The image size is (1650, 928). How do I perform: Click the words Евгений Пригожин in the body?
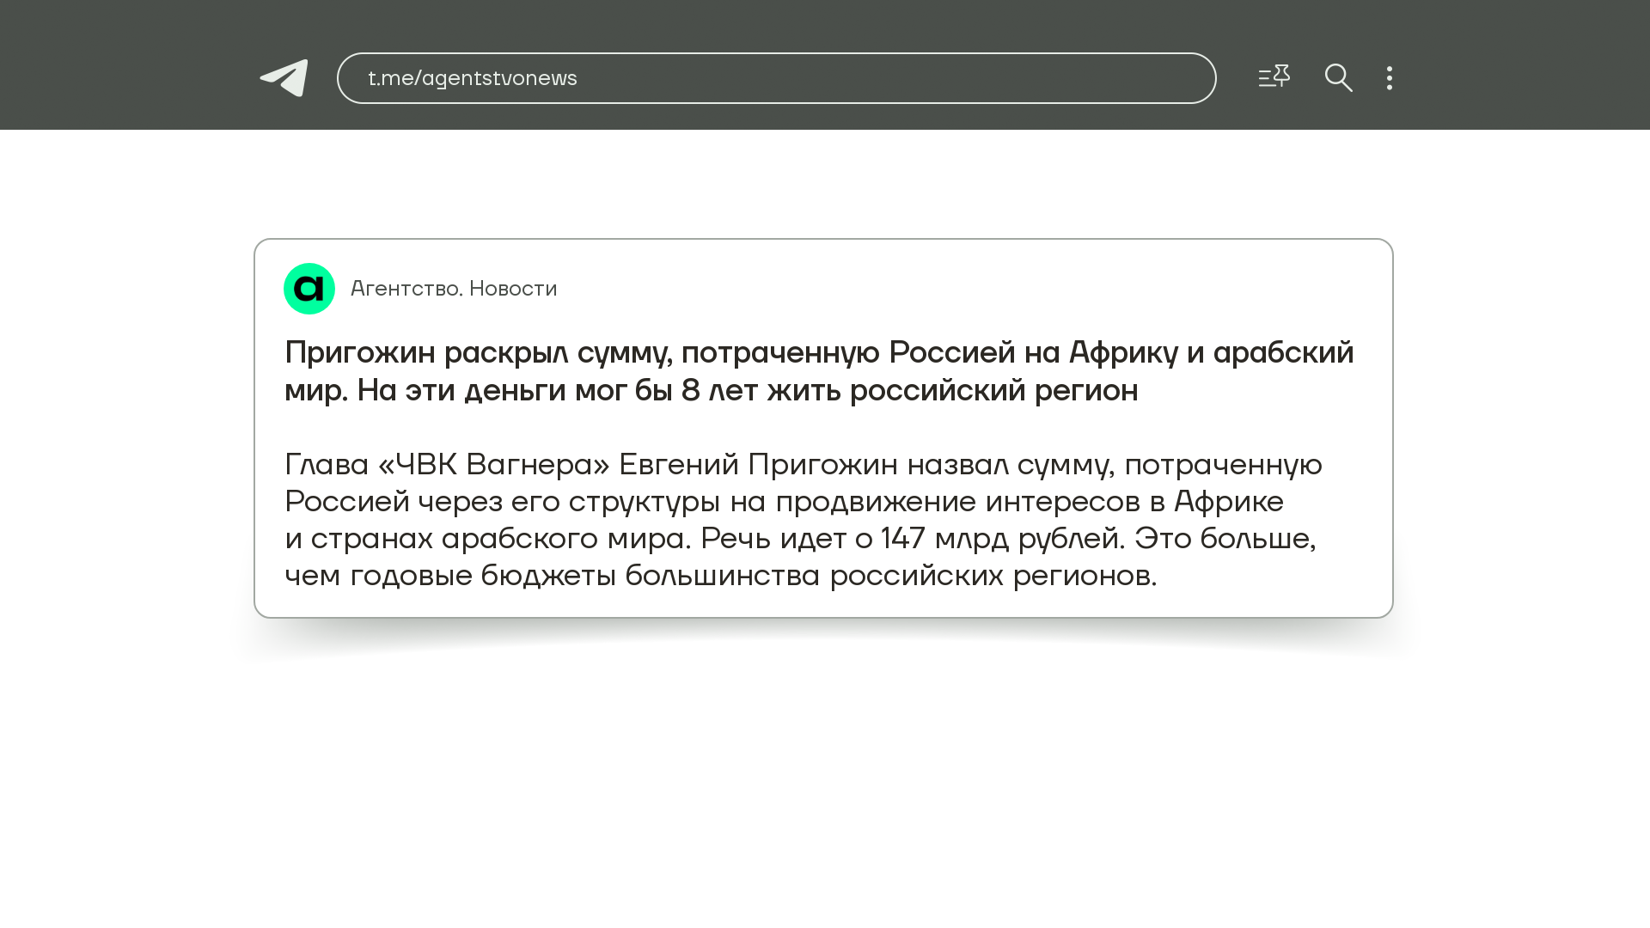pos(758,465)
